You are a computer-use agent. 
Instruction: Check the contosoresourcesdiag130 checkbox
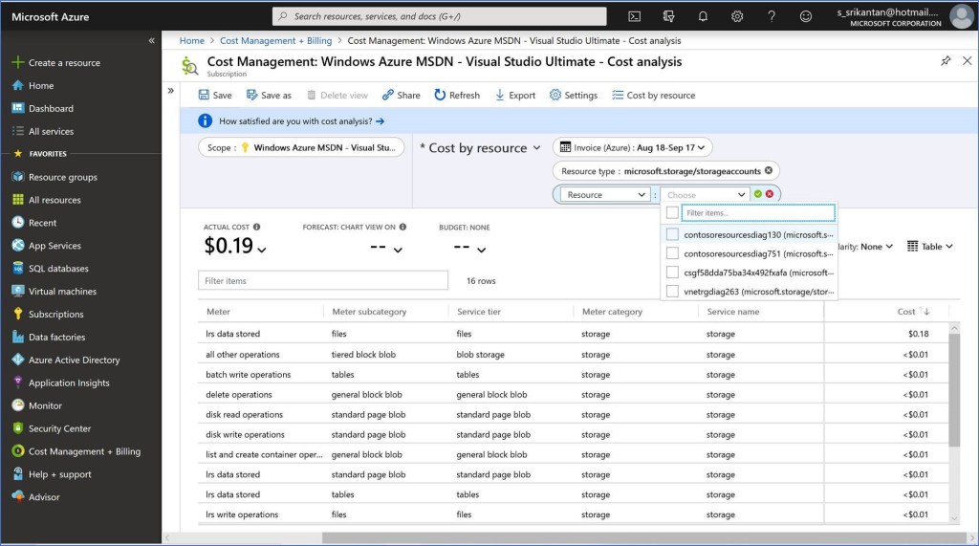tap(673, 234)
